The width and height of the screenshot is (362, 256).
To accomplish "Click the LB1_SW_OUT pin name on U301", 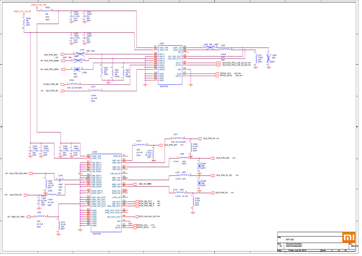I will (x=174, y=56).
